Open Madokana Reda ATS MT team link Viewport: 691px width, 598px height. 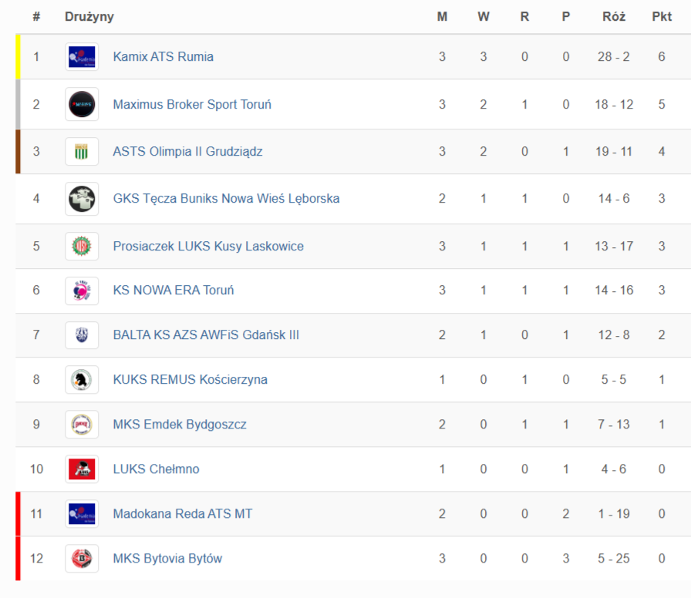183,514
